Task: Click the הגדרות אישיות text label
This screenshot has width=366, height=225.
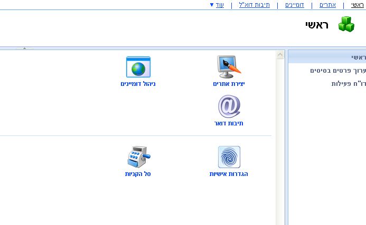Action: coord(229,174)
